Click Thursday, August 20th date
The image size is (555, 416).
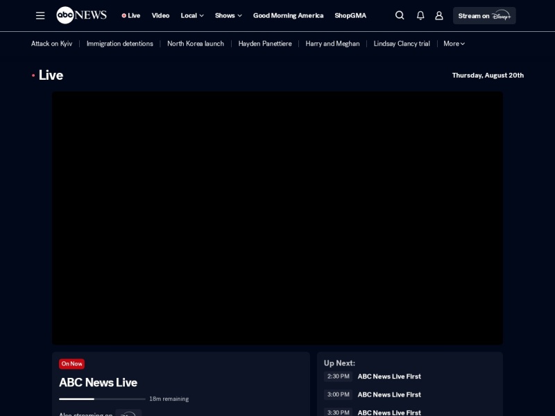(x=488, y=76)
